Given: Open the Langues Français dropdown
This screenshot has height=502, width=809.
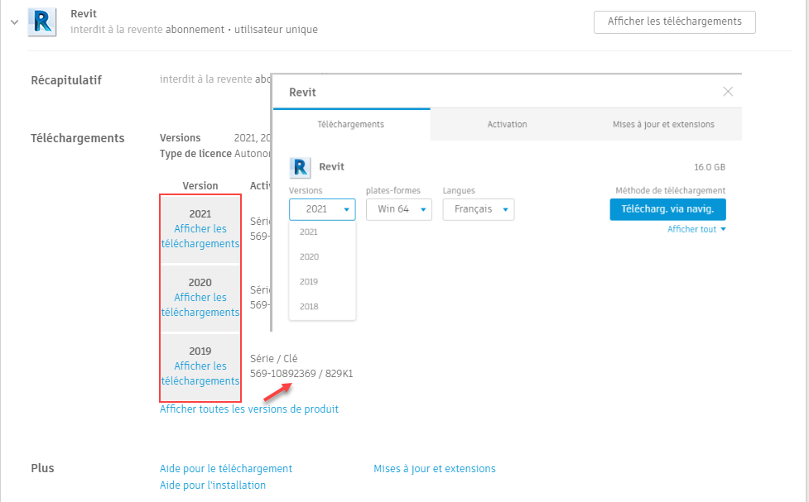Looking at the screenshot, I should [x=479, y=209].
